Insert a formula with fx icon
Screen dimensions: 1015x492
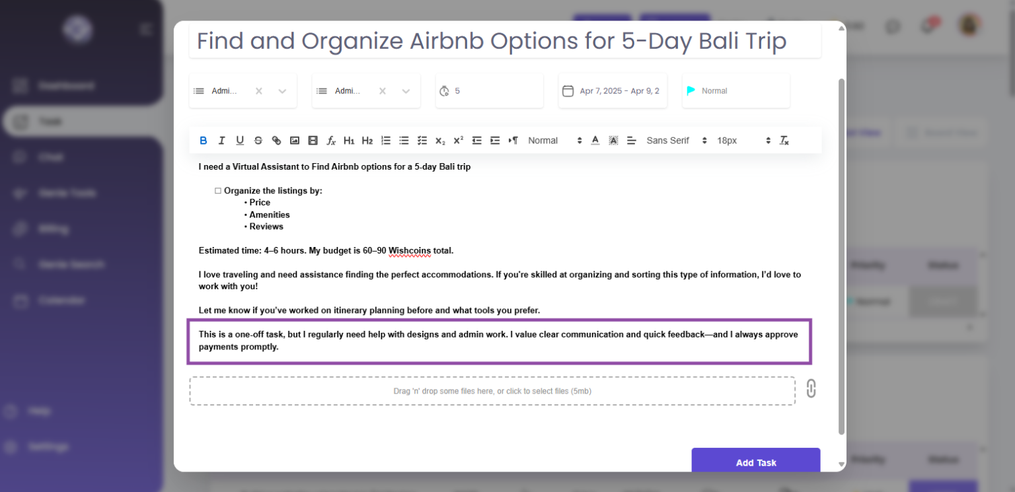point(331,141)
